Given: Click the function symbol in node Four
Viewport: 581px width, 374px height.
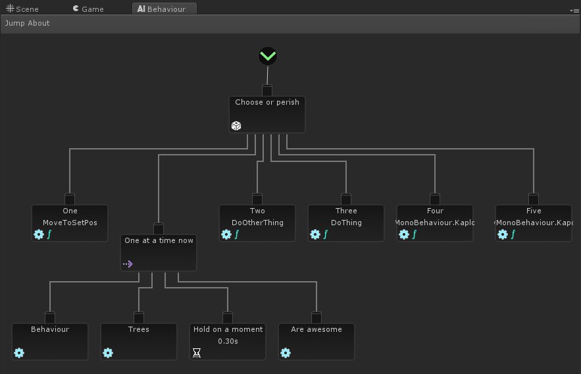Looking at the screenshot, I should (x=415, y=234).
